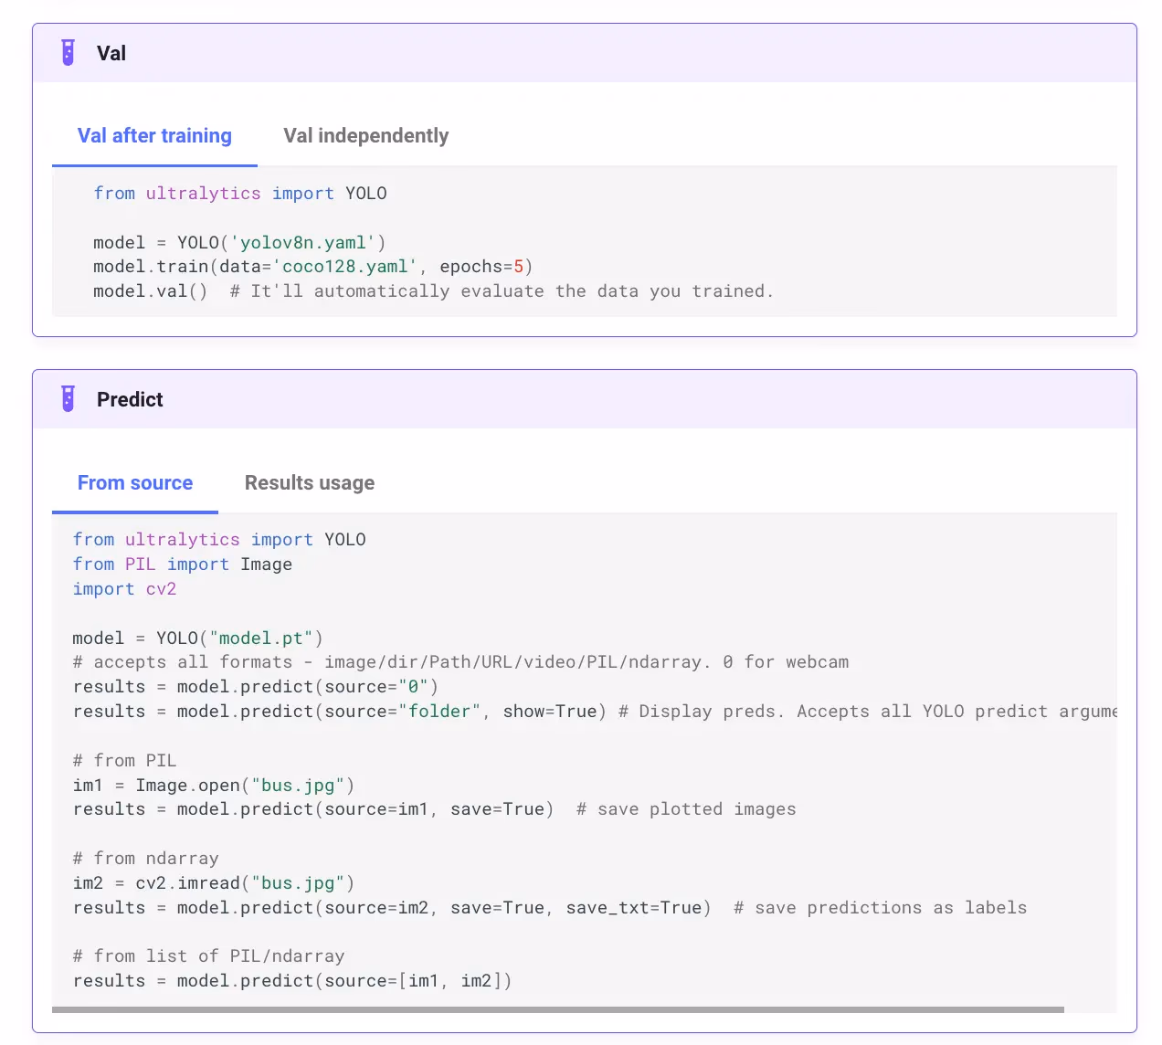The image size is (1162, 1045).
Task: Click the predict source=[im1, im2] line
Action: tap(291, 981)
